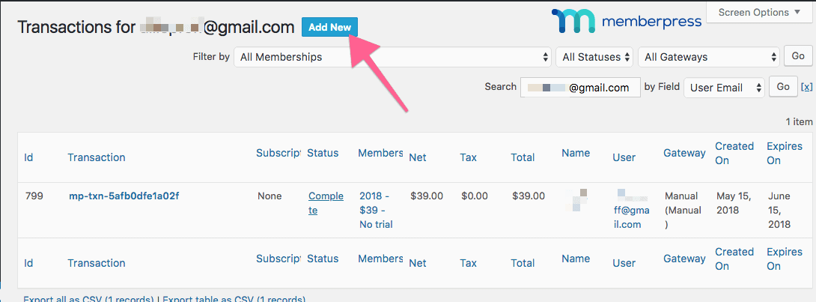Screen dimensions: 816x302
Task: Click the Add New button
Action: pos(329,27)
